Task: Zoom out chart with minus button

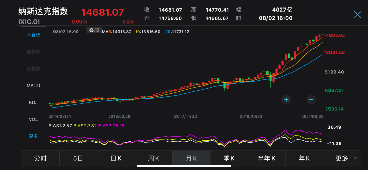Action: pyautogui.click(x=311, y=100)
